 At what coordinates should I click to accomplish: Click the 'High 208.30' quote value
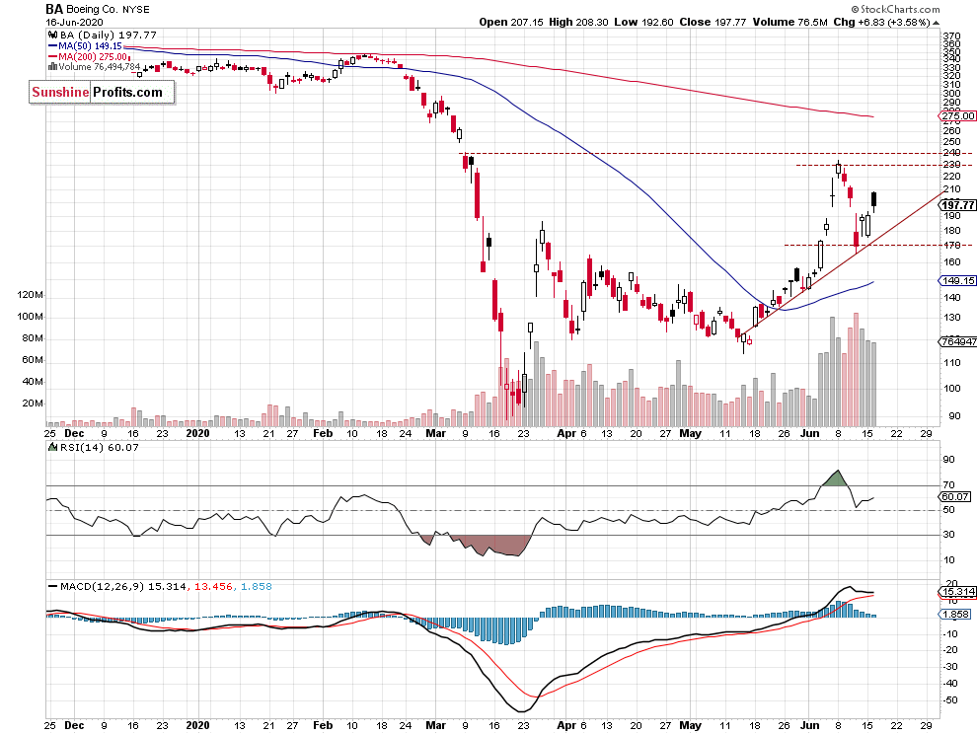click(x=578, y=22)
